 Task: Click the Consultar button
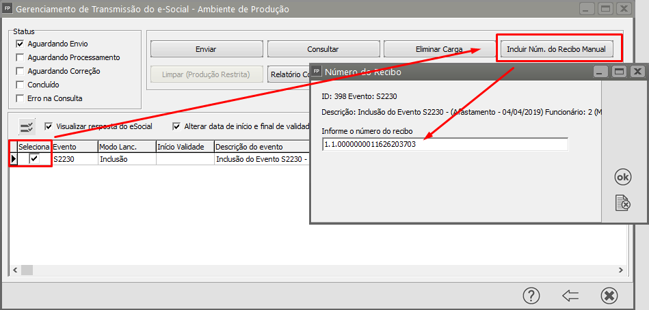(x=322, y=49)
